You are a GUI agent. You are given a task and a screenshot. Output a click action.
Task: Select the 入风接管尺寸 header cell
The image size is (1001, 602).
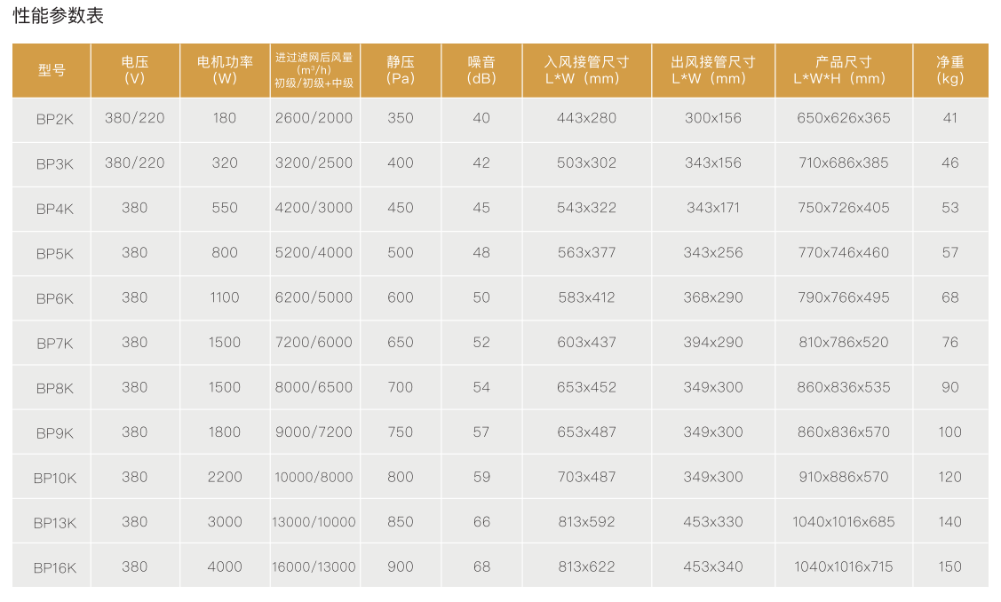click(586, 70)
